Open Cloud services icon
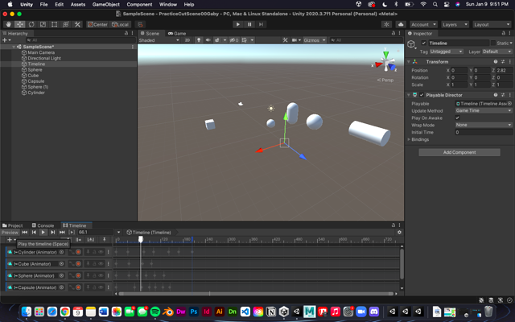Viewport: 515px width, 322px height. (401, 24)
